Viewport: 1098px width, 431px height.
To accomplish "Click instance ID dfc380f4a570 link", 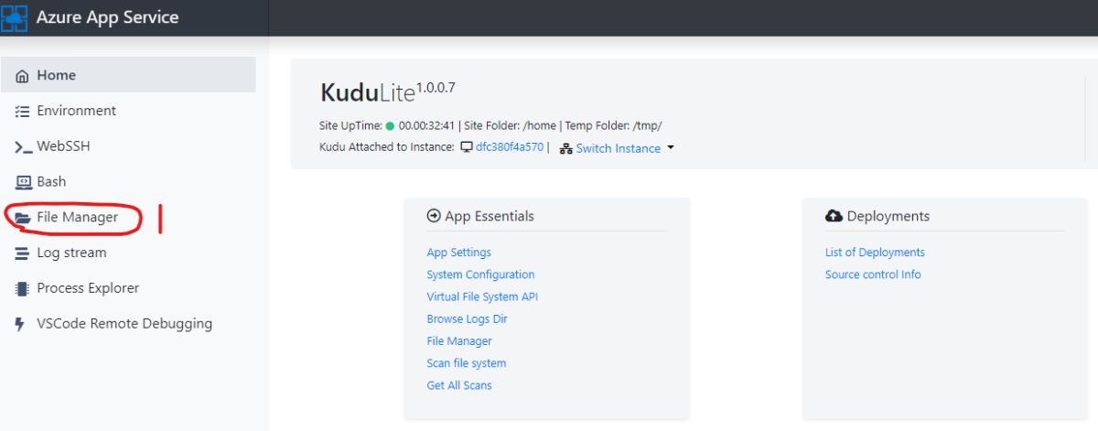I will [x=509, y=148].
